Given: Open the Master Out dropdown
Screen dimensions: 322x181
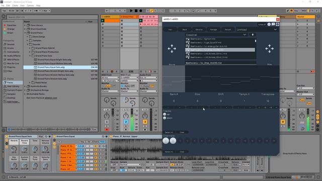Looking at the screenshot, I should [305, 95].
